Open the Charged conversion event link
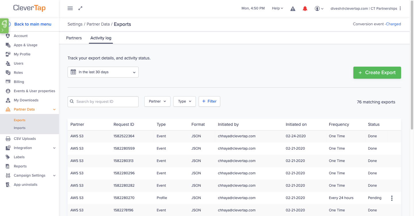This screenshot has width=414, height=216. click(x=393, y=24)
